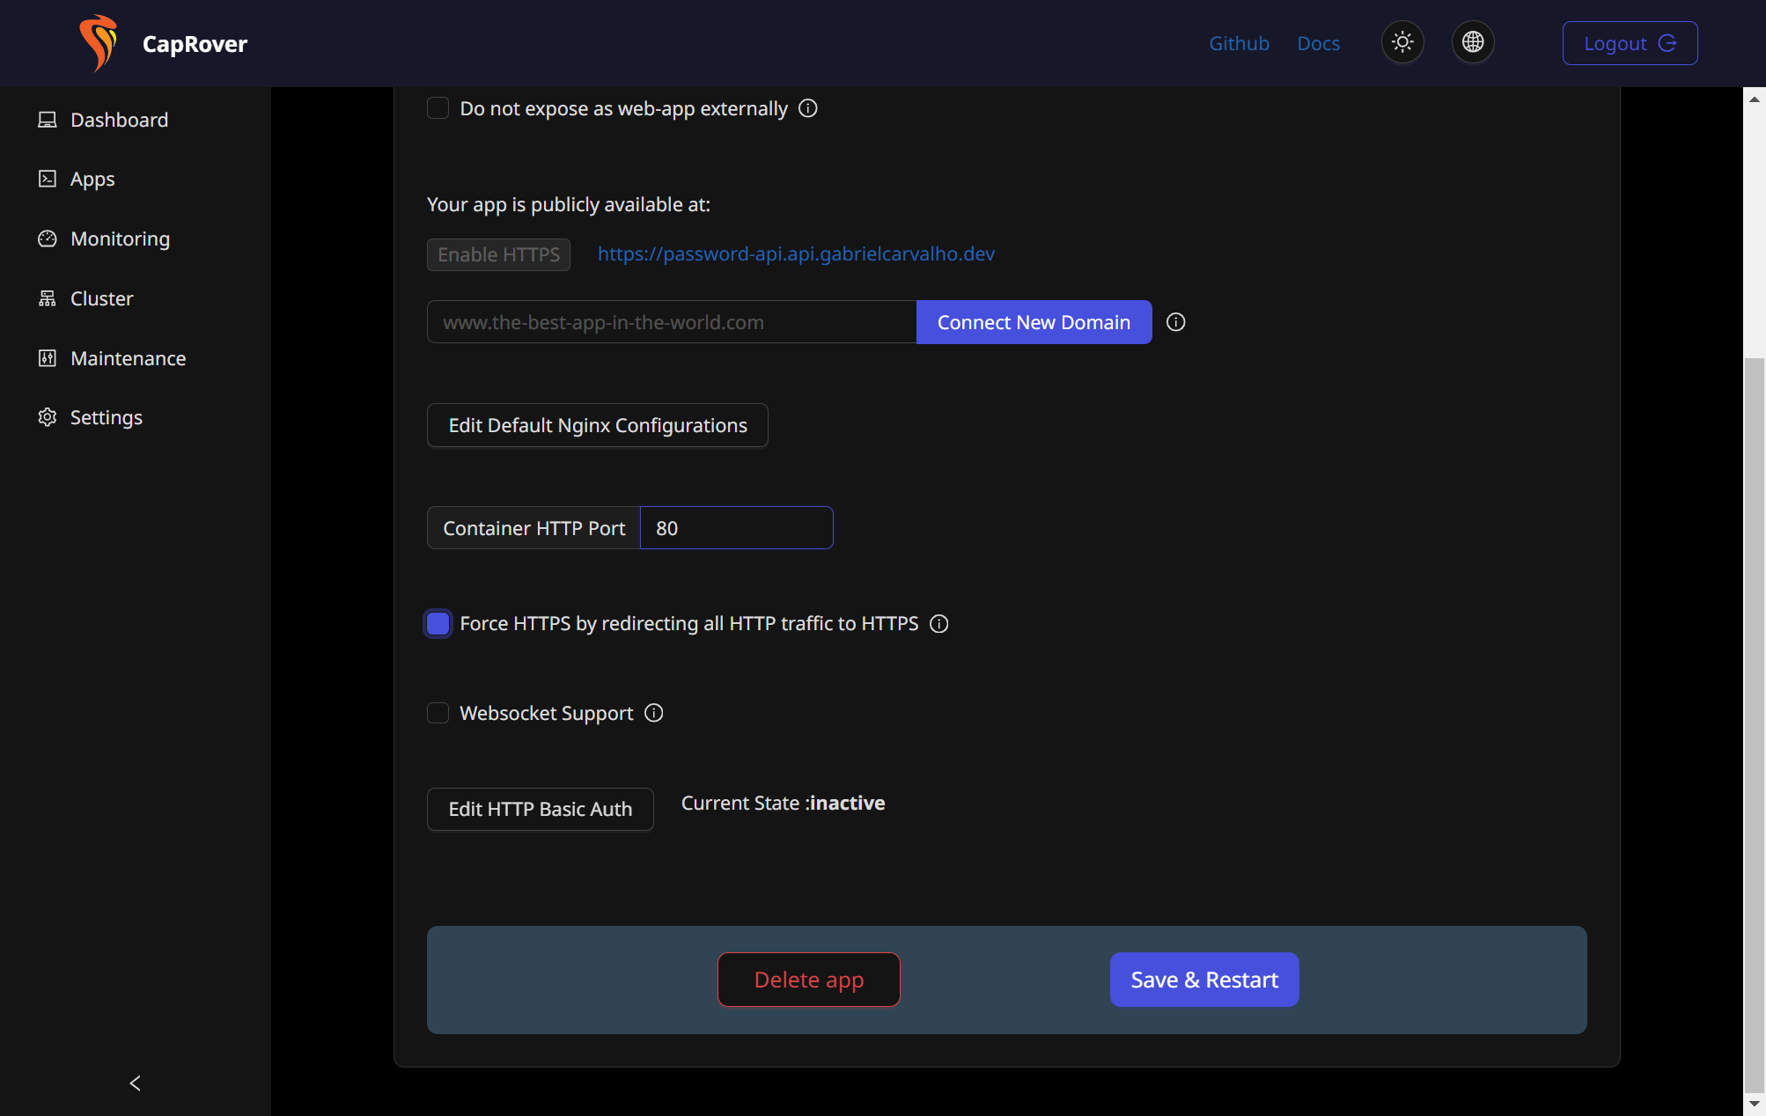
Task: Open the Docs link
Action: pos(1318,43)
